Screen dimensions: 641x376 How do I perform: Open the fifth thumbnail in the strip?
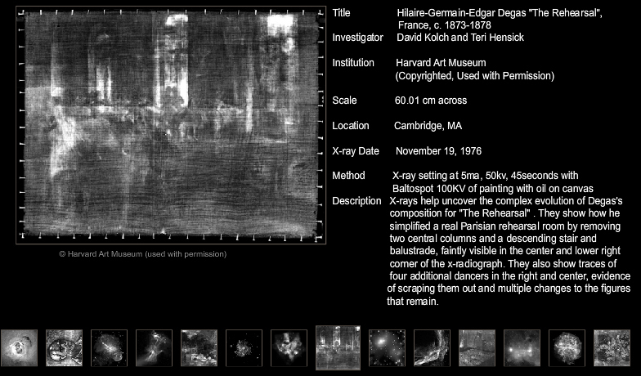coord(199,348)
